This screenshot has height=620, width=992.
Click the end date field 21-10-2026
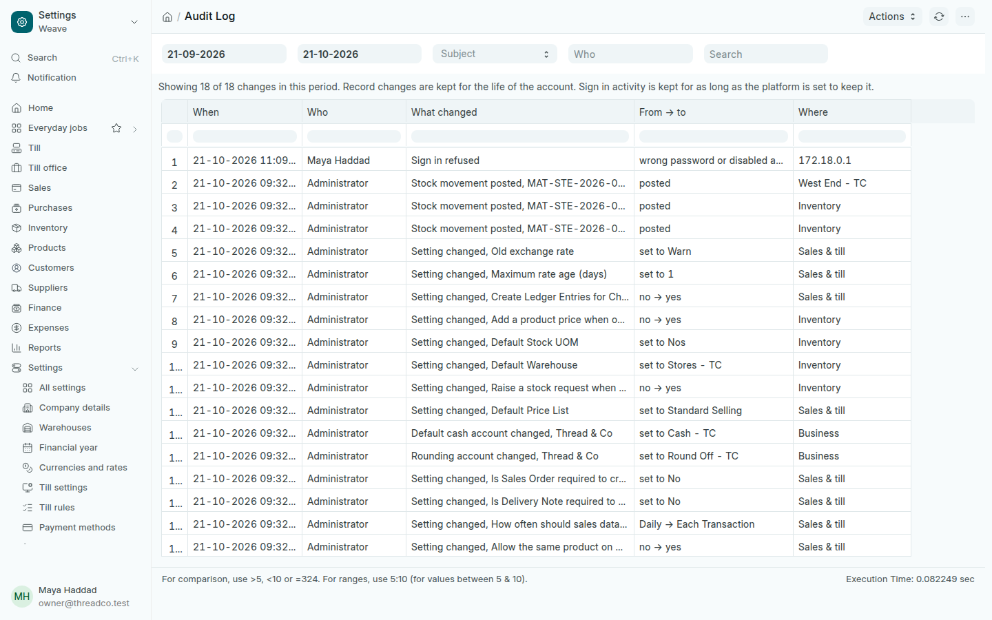360,54
